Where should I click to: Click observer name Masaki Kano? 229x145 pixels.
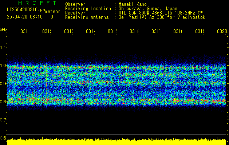point(133,4)
